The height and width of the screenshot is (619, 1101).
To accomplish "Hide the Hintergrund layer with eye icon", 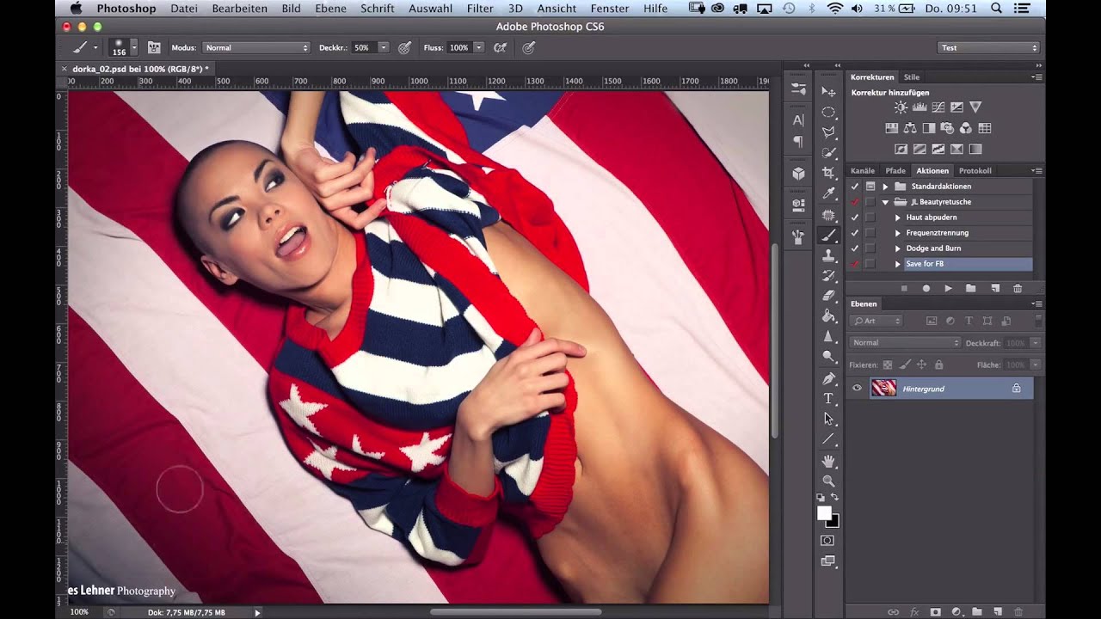I will coord(857,389).
